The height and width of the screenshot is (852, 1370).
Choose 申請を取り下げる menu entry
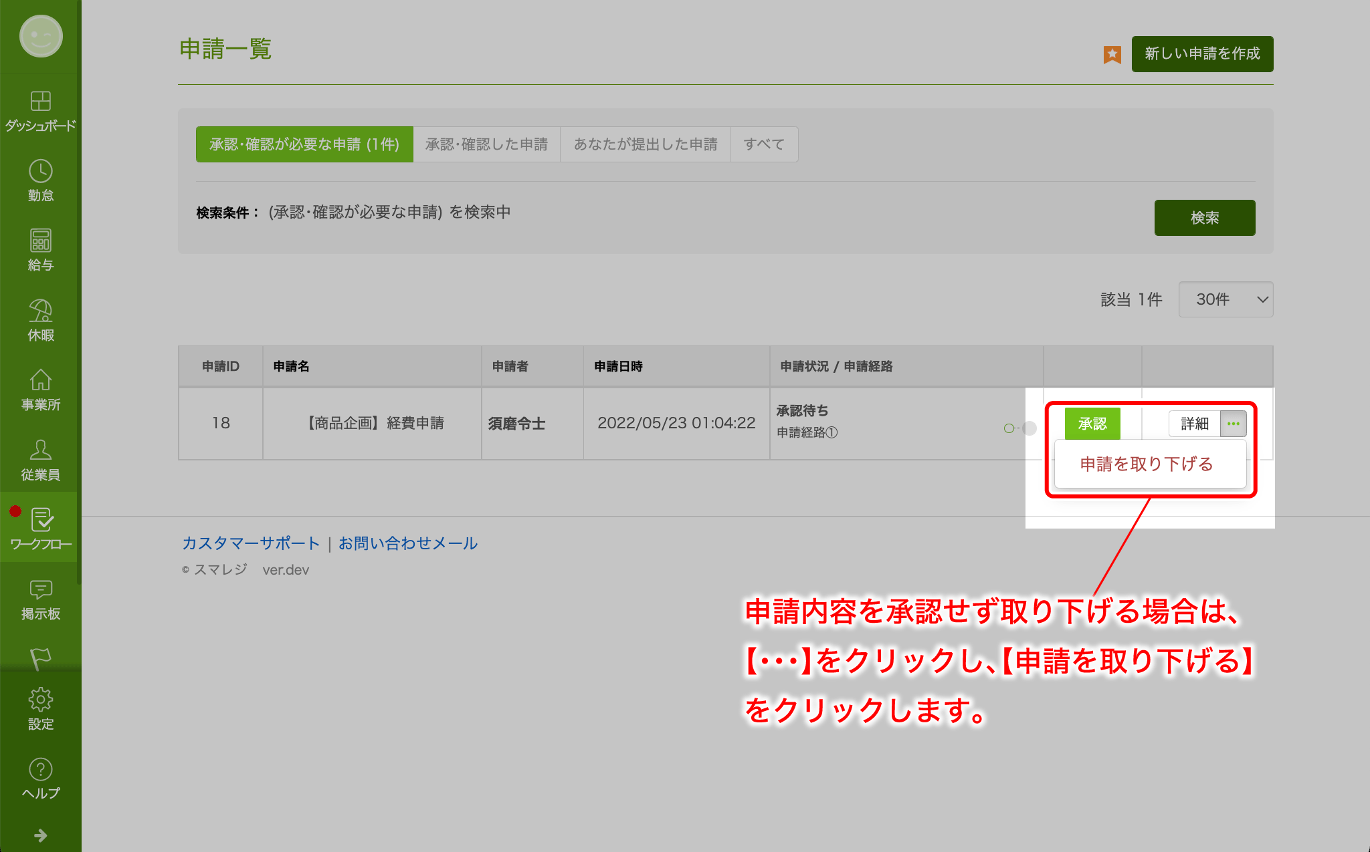click(x=1147, y=464)
